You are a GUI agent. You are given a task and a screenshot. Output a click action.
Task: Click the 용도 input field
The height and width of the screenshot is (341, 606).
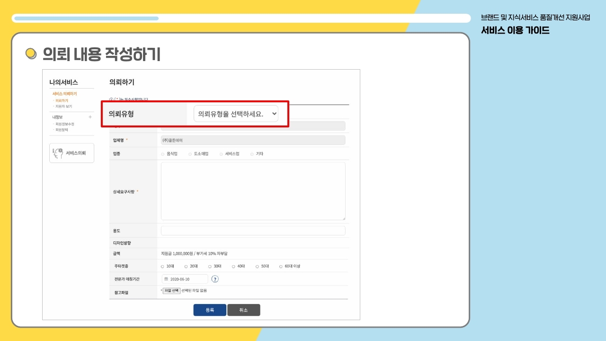coord(253,231)
